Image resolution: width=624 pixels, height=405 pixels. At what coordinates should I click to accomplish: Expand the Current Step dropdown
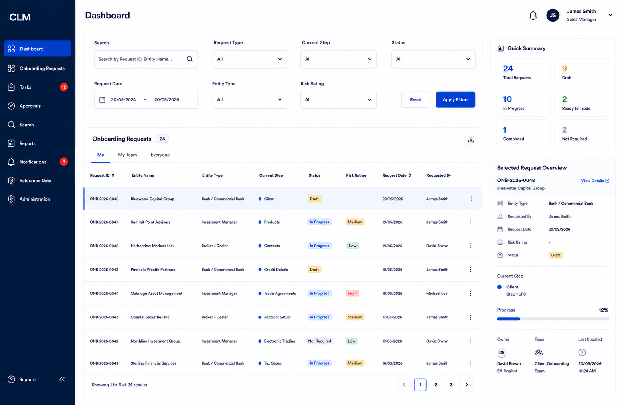pyautogui.click(x=338, y=59)
